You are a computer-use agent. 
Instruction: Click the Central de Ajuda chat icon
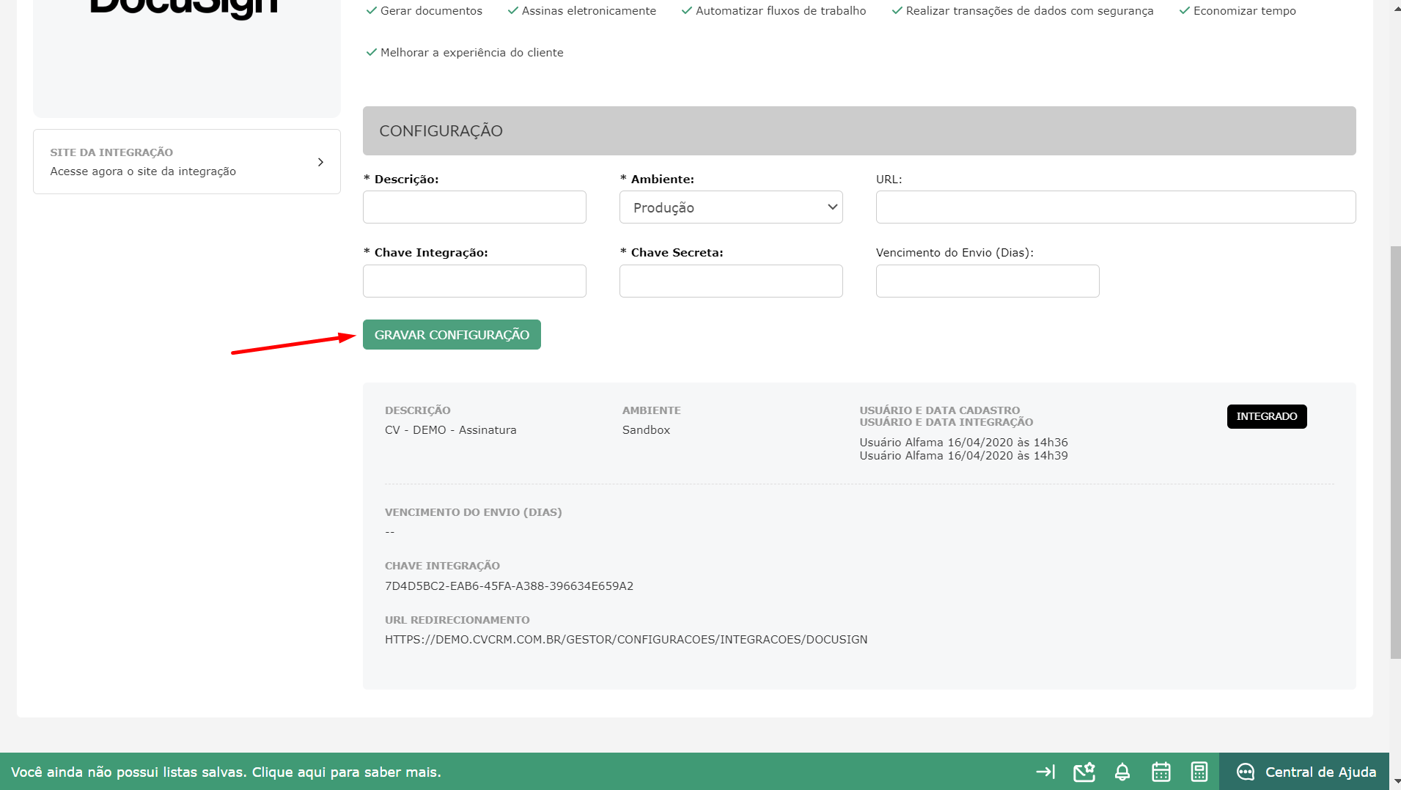pos(1246,772)
